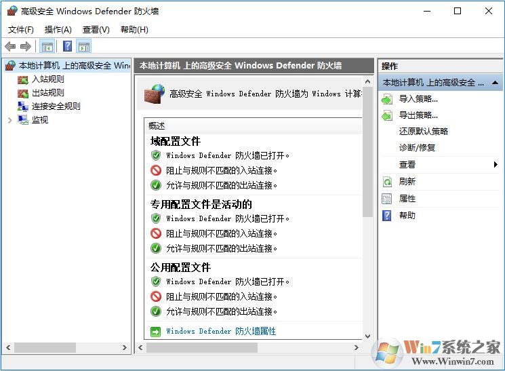Expand the 监视 tree node
The height and width of the screenshot is (371, 505).
click(10, 120)
